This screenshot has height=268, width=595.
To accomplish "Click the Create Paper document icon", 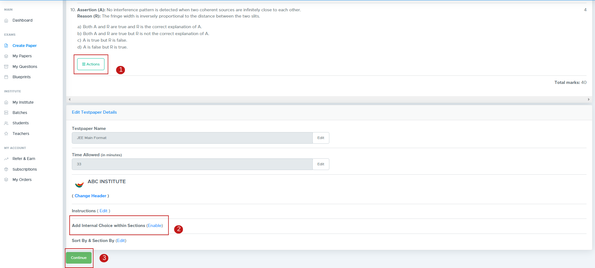I will [6, 46].
